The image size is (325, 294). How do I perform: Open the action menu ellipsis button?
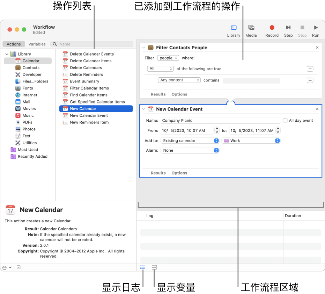(x=7, y=267)
